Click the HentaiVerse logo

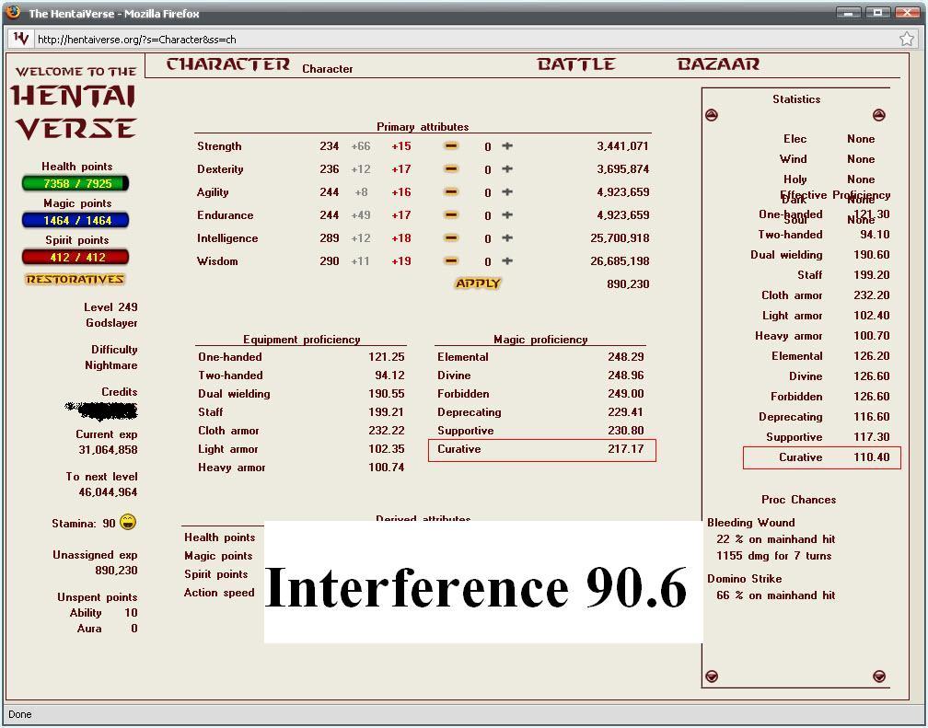click(75, 104)
